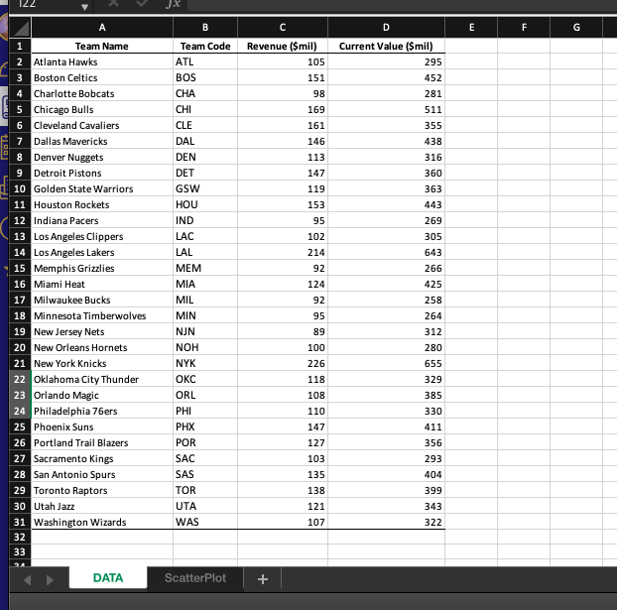Image resolution: width=617 pixels, height=610 pixels.
Task: Click the Atlanta Hawks cell
Action: 102,61
